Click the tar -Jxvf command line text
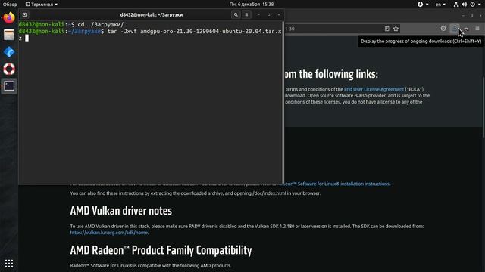 point(194,31)
